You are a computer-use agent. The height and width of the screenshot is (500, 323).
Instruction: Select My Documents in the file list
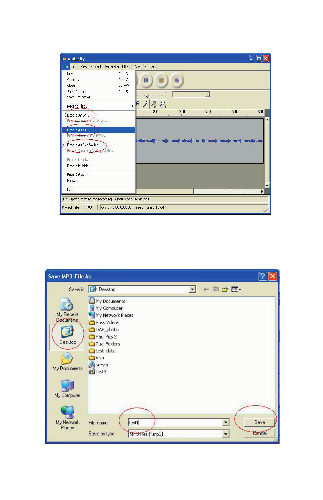pyautogui.click(x=107, y=301)
